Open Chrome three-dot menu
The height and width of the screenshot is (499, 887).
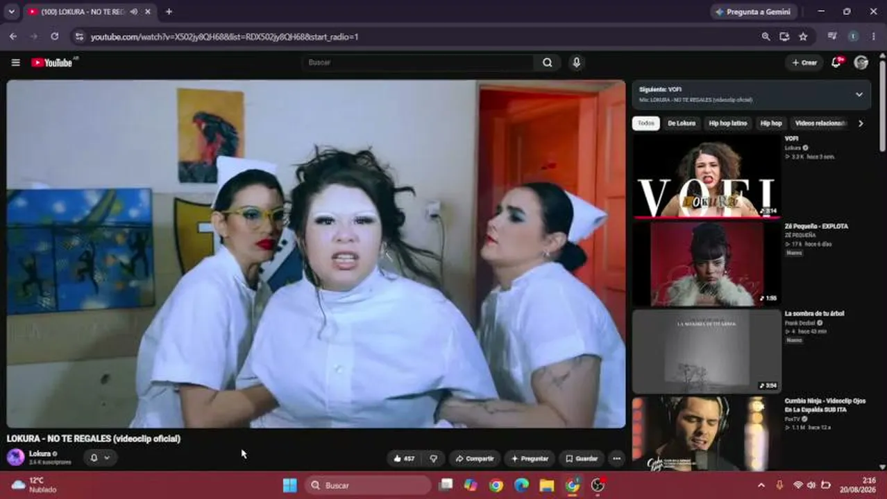(x=874, y=37)
